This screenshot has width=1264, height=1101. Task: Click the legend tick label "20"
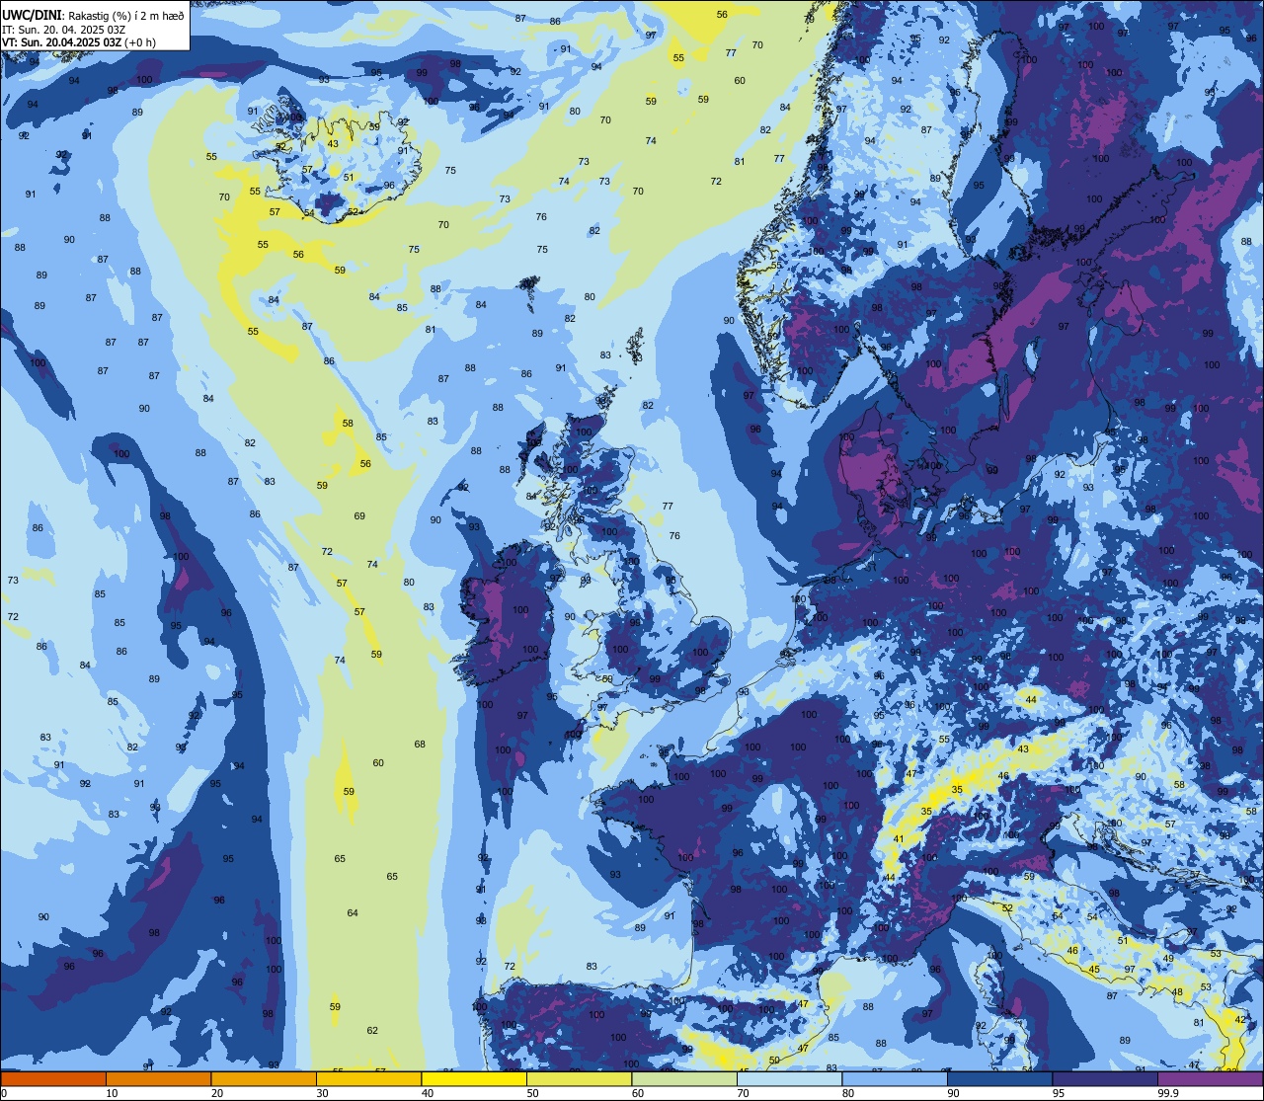217,1093
